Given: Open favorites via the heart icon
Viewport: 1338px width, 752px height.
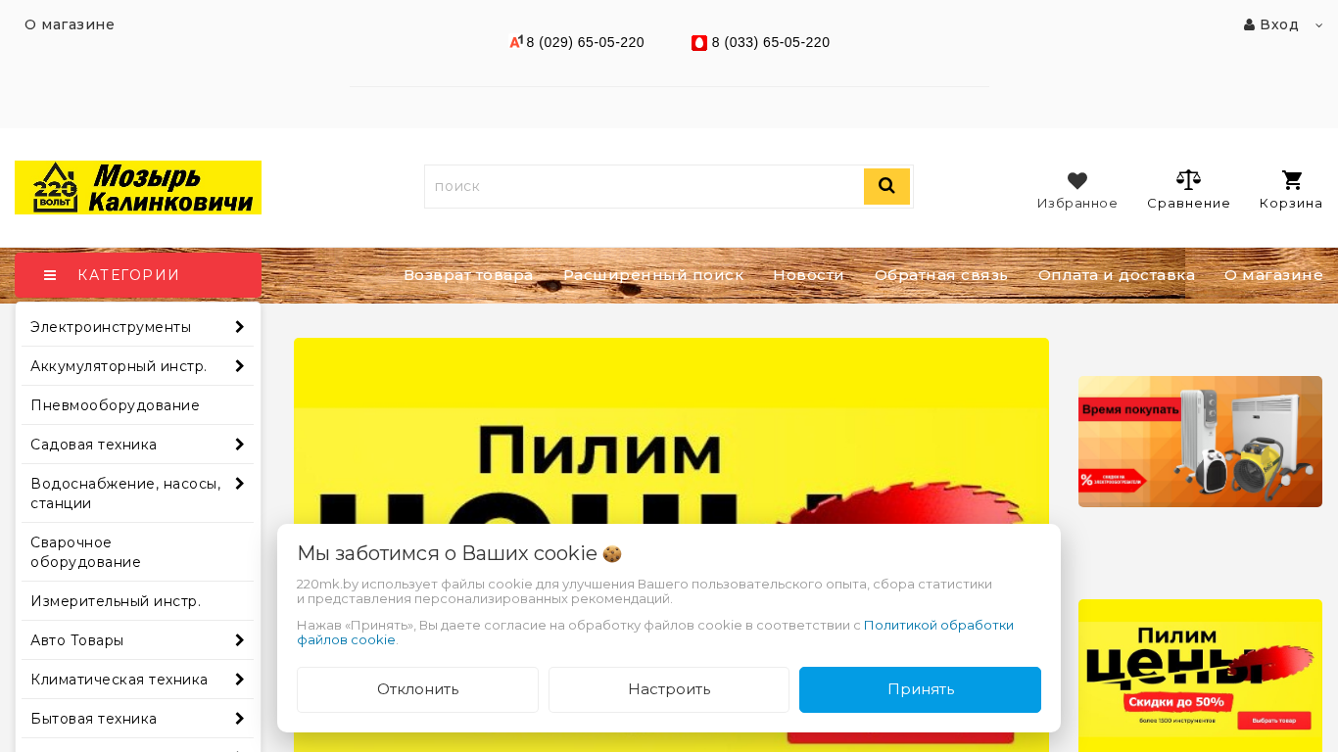Looking at the screenshot, I should (1077, 180).
